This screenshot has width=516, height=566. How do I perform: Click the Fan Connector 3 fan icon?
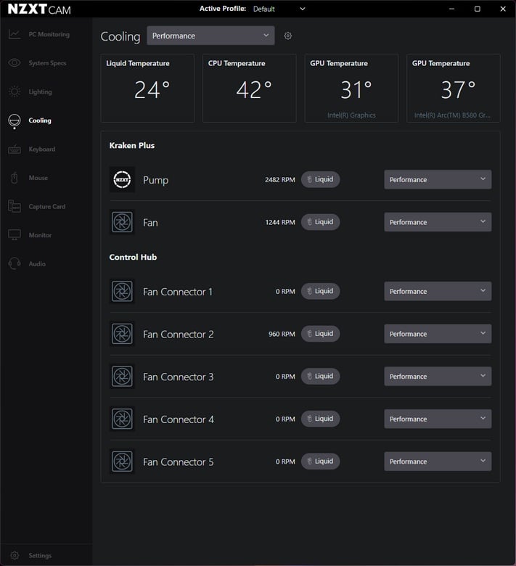coord(122,377)
